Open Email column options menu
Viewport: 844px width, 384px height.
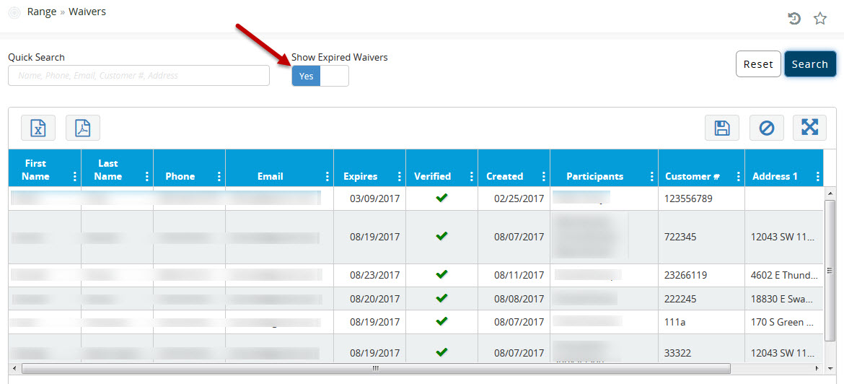click(328, 177)
